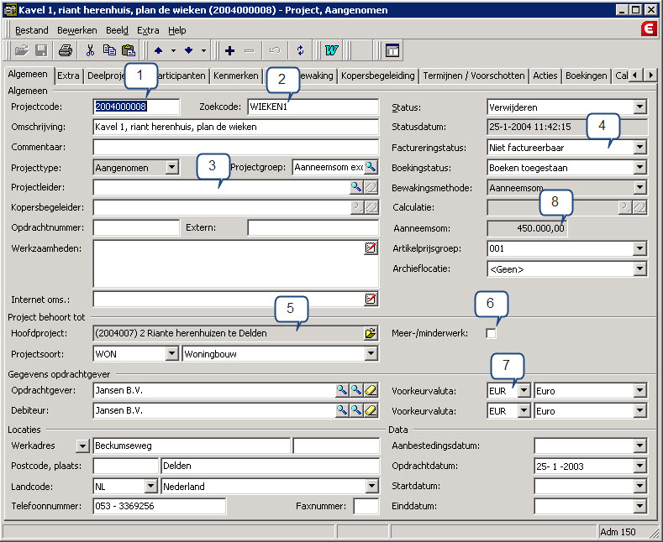
Task: Open the Factureringstatus dropdown list
Action: click(640, 148)
